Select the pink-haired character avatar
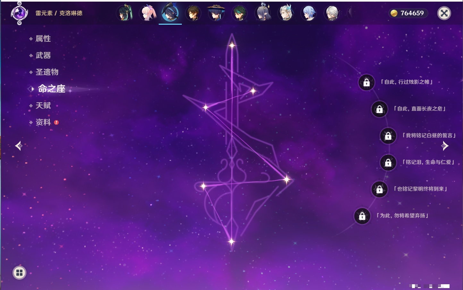The height and width of the screenshot is (290, 463). click(147, 13)
